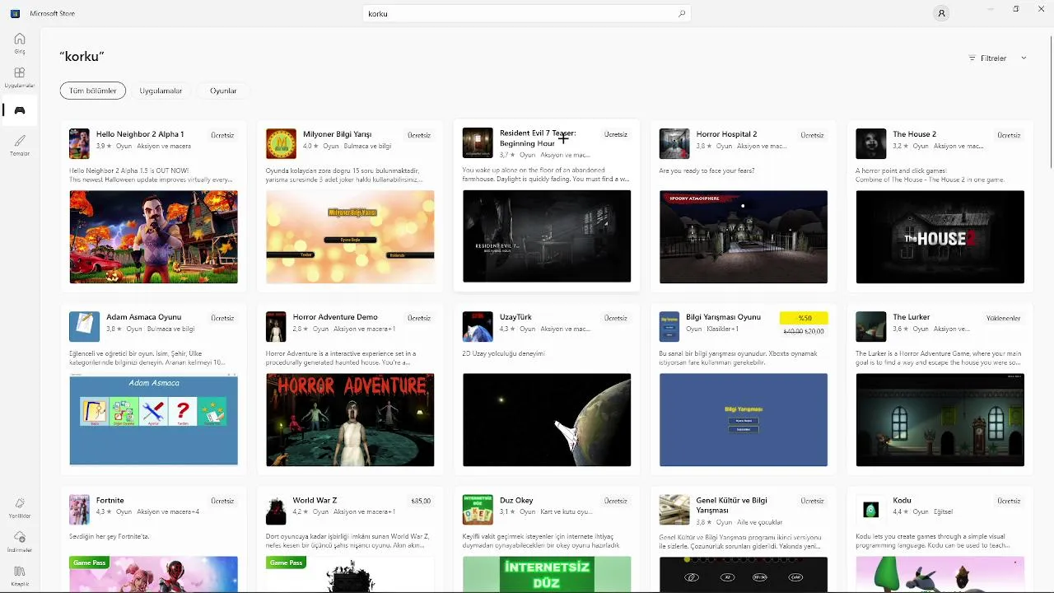Viewport: 1054px width, 593px height.
Task: Click the Adam Asmaca screenshot thumbnail
Action: tap(153, 420)
